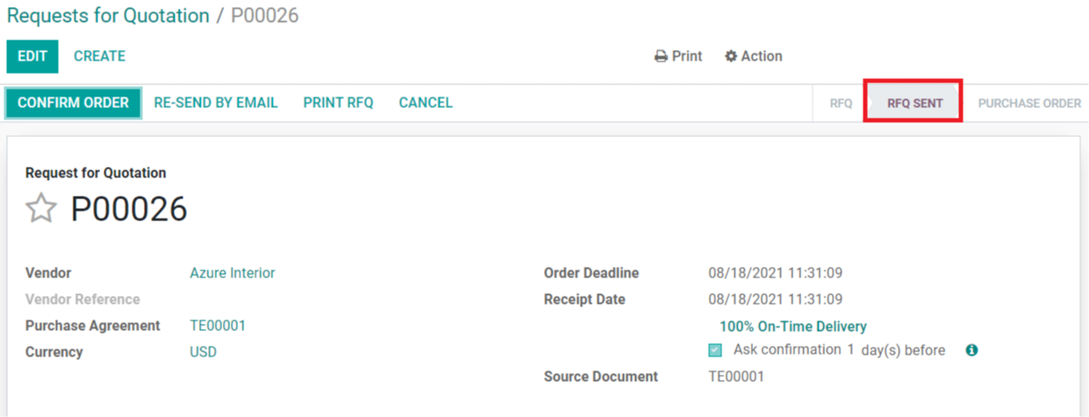Screen dimensions: 1089x417
Task: Click the printer icon for Print
Action: tap(661, 56)
